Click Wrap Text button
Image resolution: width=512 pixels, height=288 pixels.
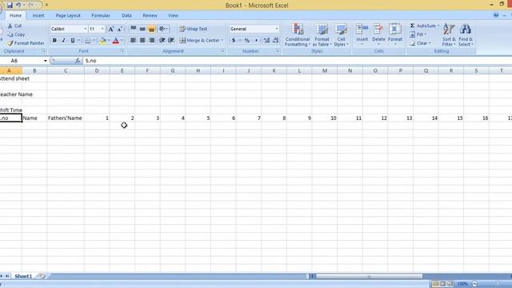click(194, 29)
